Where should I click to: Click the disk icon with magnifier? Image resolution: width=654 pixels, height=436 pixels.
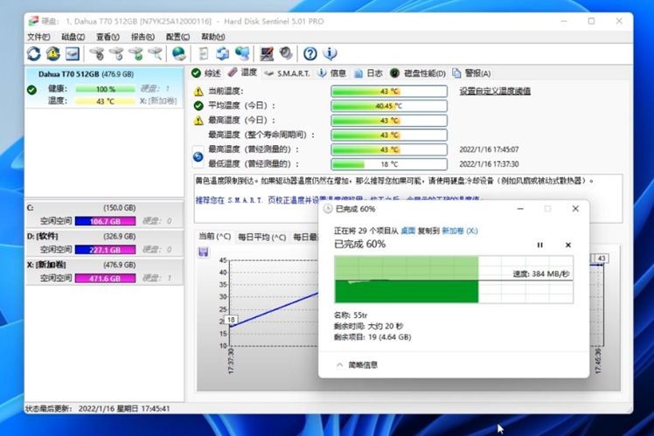[155, 54]
